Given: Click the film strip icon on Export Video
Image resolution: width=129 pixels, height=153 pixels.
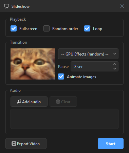Looking at the screenshot, I should click(x=14, y=144).
